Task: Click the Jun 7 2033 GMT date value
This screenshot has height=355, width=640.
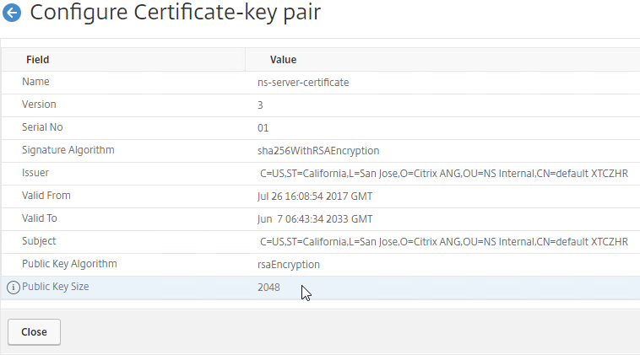Action: pos(315,219)
